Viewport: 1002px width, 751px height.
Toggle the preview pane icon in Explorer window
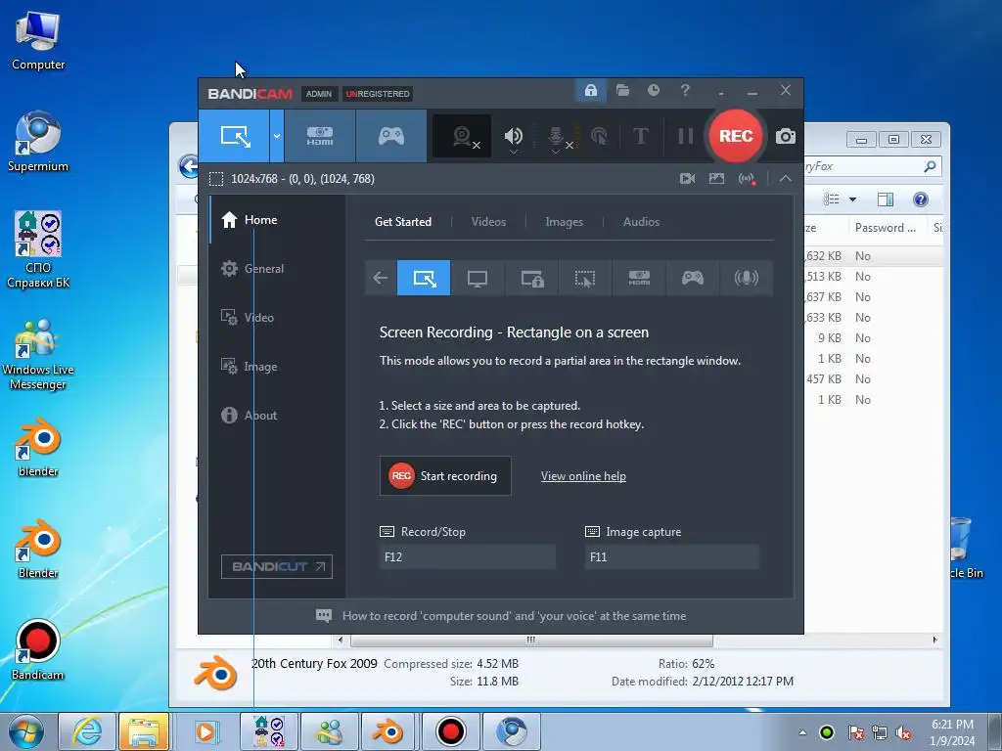pyautogui.click(x=885, y=199)
